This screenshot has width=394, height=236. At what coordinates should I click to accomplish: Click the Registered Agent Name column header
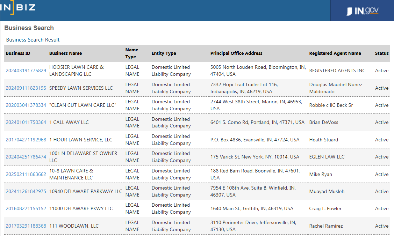click(335, 53)
